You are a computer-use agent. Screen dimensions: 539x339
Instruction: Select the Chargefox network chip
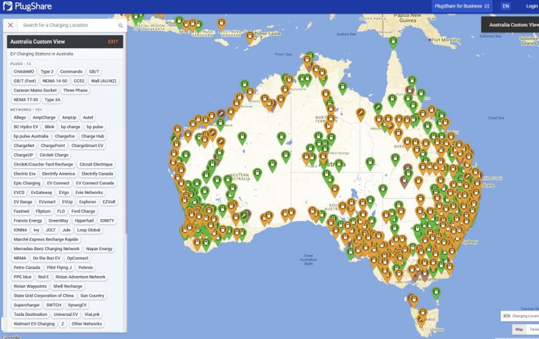coord(64,136)
